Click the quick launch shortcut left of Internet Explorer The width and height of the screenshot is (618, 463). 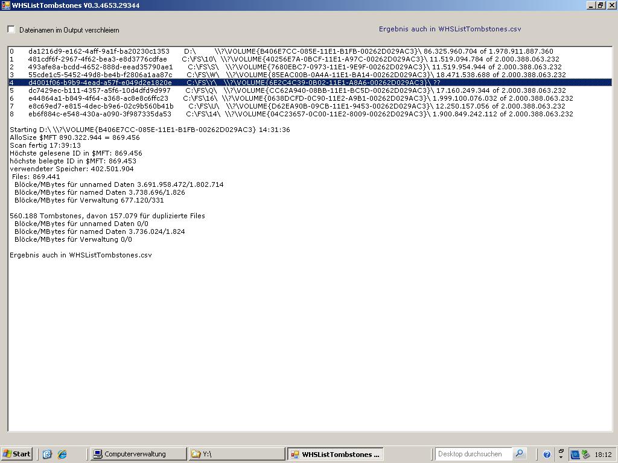[47, 454]
